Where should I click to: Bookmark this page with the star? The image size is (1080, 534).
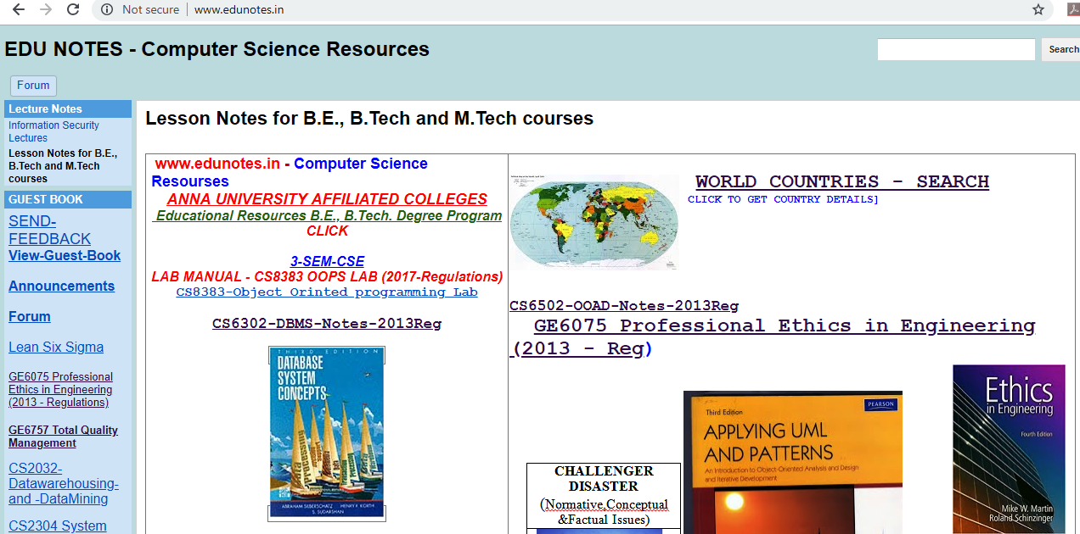pyautogui.click(x=1038, y=9)
